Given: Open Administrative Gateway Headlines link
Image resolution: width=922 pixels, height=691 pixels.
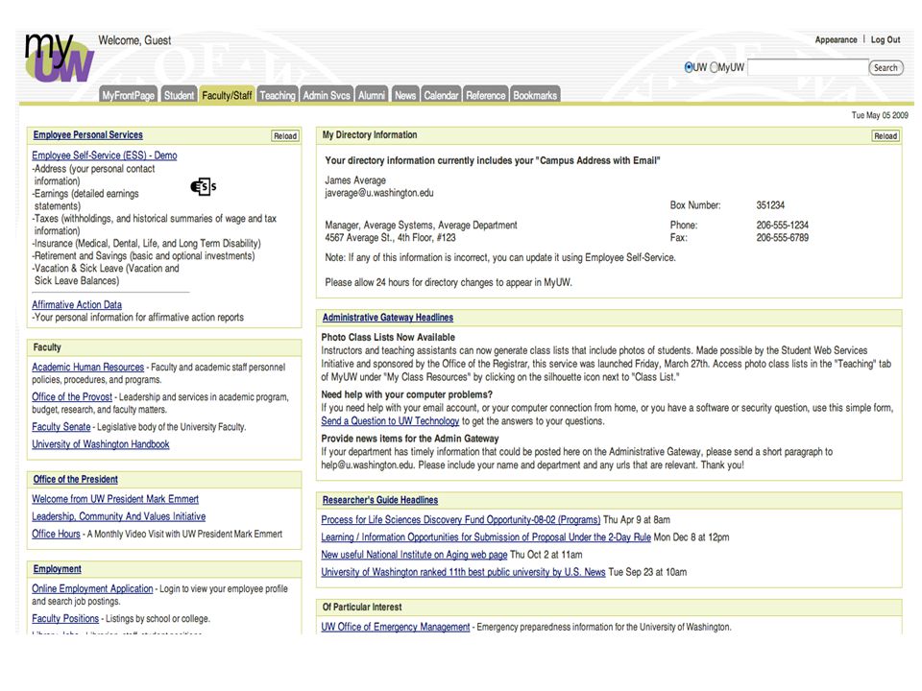Looking at the screenshot, I should click(x=387, y=318).
